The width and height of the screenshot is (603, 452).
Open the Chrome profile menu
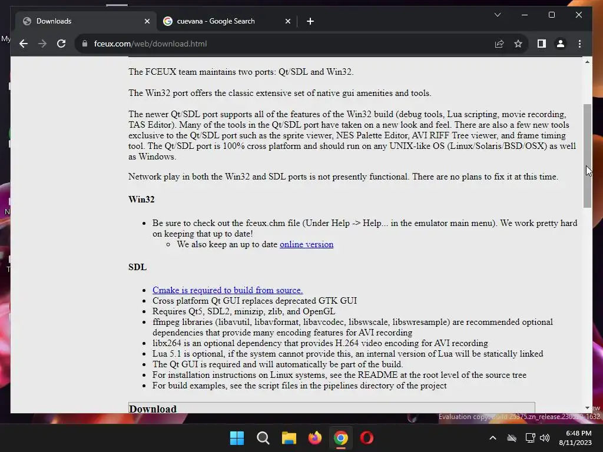[x=561, y=44]
